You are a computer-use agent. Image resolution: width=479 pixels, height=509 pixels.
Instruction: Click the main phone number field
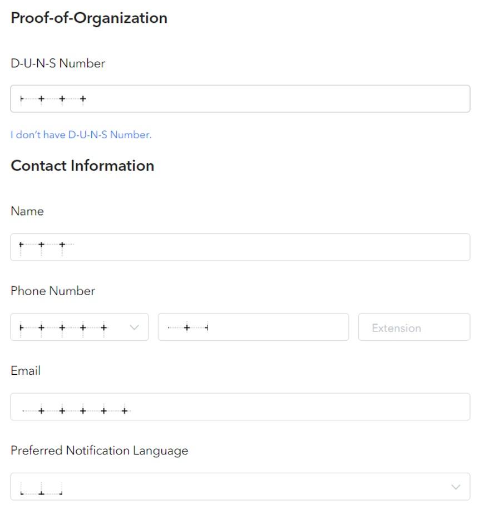tap(253, 327)
